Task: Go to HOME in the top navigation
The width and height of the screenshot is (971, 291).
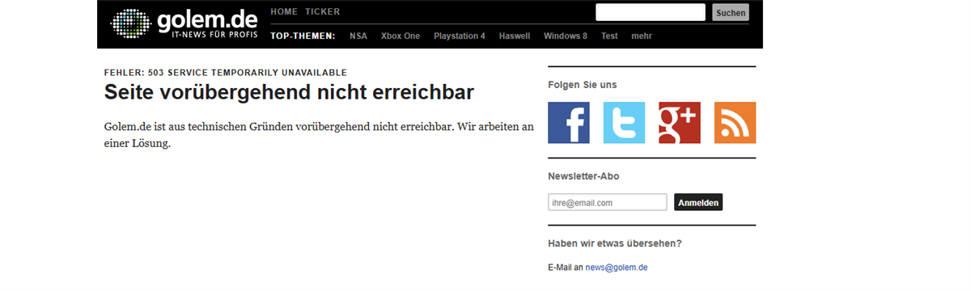Action: (x=284, y=12)
